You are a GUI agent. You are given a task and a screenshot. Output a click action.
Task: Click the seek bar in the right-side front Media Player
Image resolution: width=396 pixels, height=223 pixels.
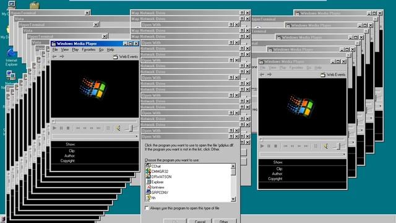tap(303, 139)
